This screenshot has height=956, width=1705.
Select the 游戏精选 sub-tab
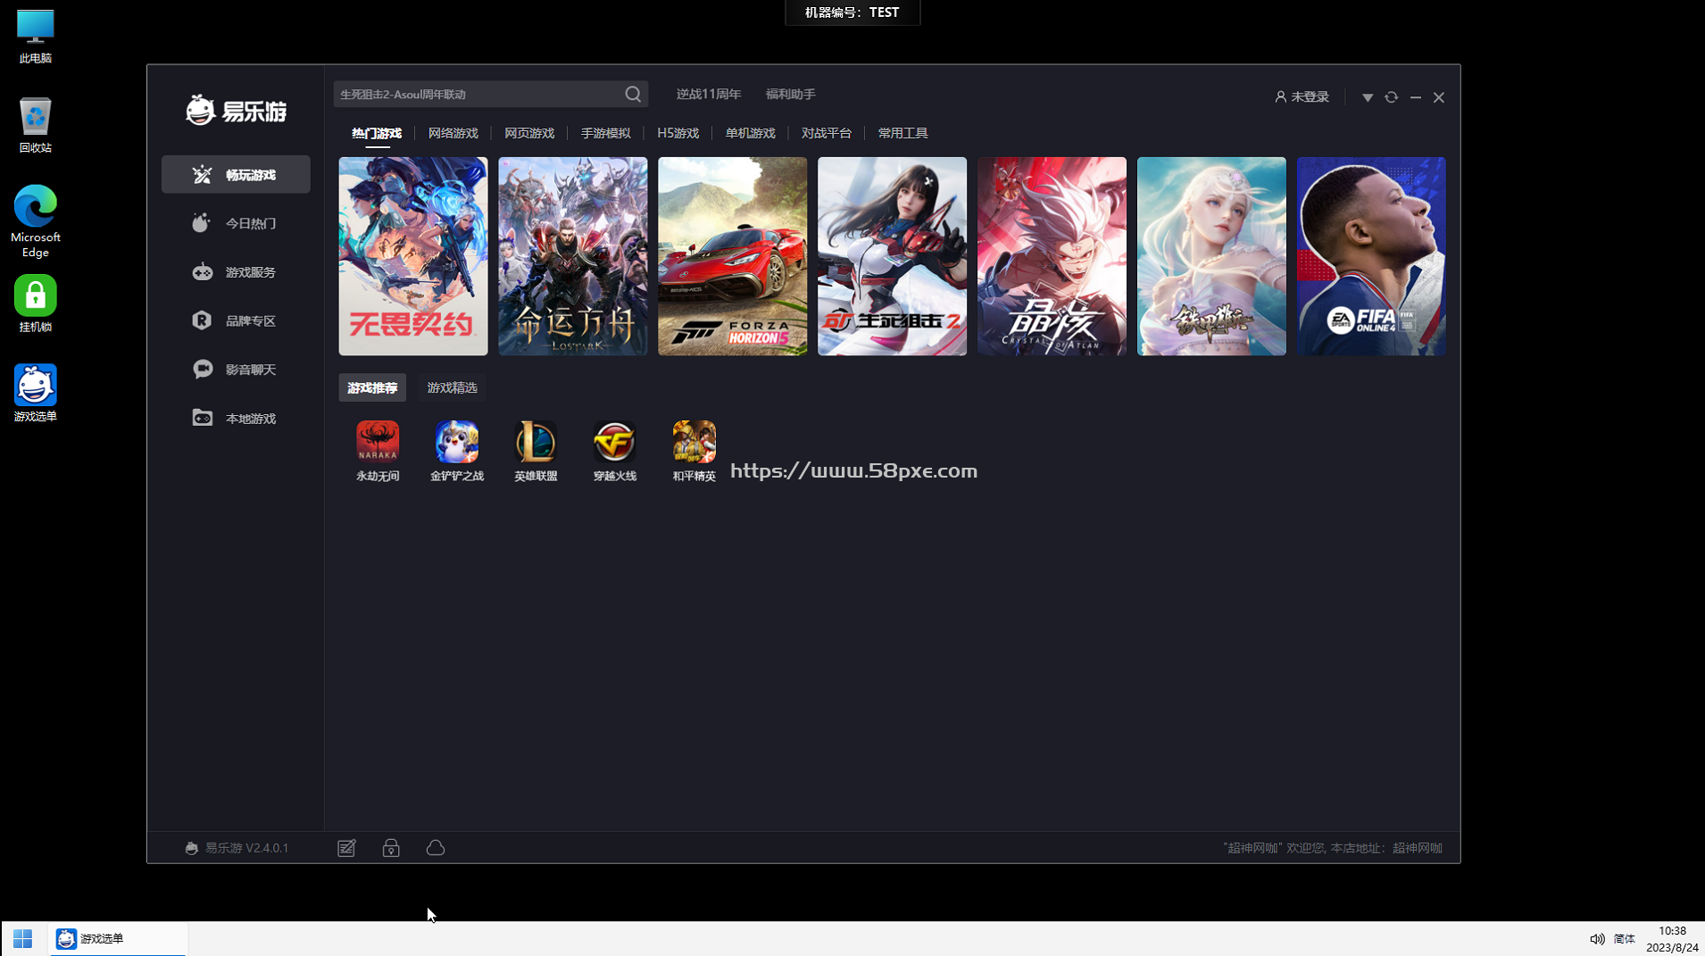[452, 387]
